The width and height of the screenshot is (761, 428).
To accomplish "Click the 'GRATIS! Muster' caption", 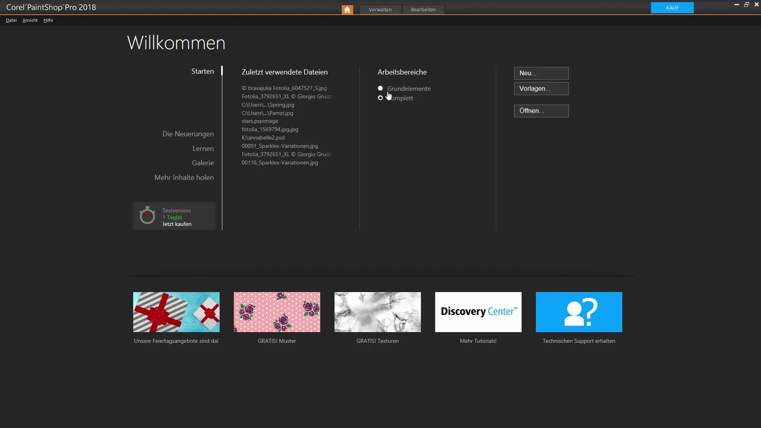I will (277, 341).
